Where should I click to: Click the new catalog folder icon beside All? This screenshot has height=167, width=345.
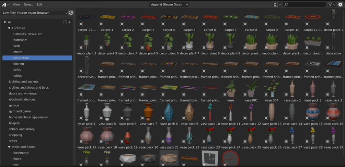(x=65, y=22)
